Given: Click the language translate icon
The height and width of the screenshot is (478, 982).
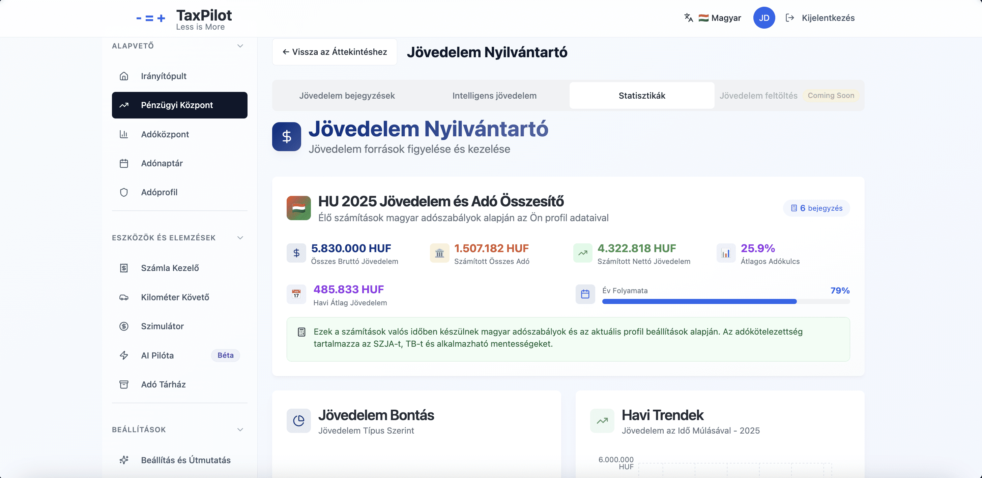Looking at the screenshot, I should click(x=689, y=18).
